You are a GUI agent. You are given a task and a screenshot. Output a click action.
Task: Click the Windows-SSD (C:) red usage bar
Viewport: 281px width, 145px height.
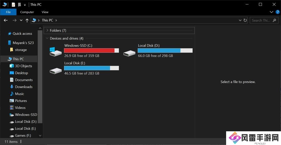tap(89, 50)
